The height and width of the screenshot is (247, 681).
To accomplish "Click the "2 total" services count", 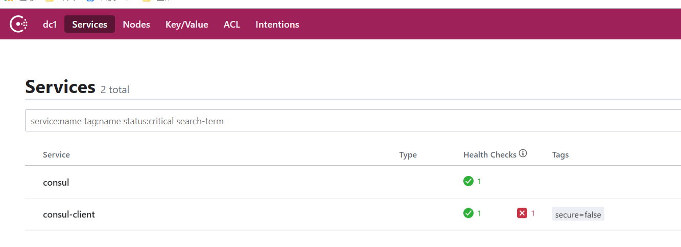I will coord(115,89).
